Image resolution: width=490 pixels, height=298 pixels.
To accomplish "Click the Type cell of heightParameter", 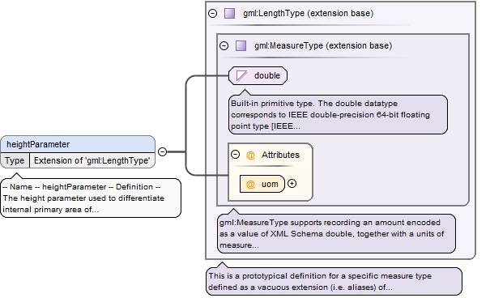I will coord(15,160).
